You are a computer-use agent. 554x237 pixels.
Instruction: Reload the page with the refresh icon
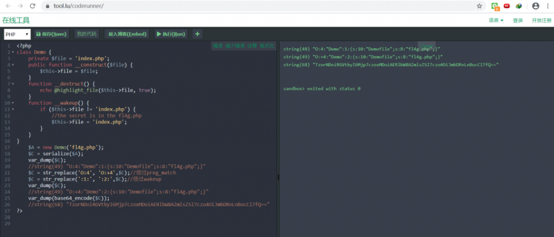(x=32, y=6)
